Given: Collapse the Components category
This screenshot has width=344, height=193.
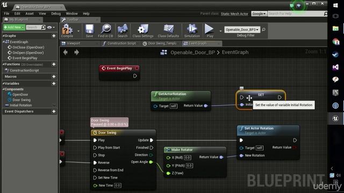Looking at the screenshot, I should click(3, 89).
